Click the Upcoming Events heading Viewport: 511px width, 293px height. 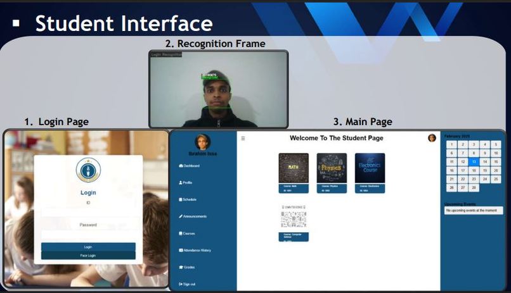point(460,204)
